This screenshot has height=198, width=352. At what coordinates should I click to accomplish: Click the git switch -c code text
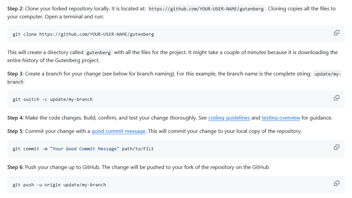point(53,100)
